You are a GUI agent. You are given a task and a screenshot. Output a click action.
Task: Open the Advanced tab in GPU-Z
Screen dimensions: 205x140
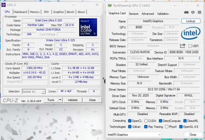[148, 14]
